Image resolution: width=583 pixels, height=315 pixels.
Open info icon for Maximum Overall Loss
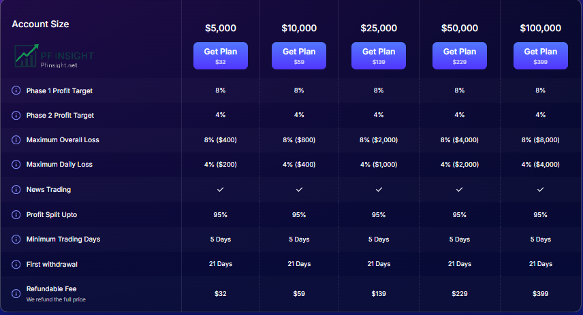point(16,139)
